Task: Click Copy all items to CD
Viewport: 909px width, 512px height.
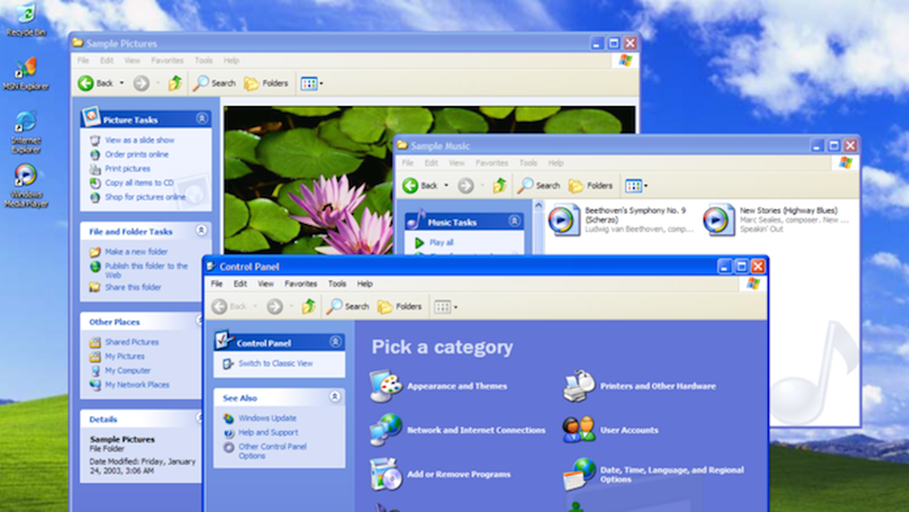Action: tap(139, 183)
